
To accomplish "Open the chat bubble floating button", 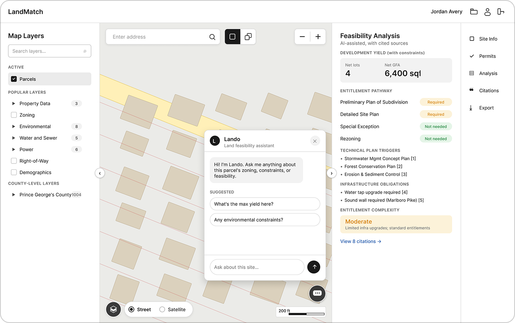I will [317, 294].
